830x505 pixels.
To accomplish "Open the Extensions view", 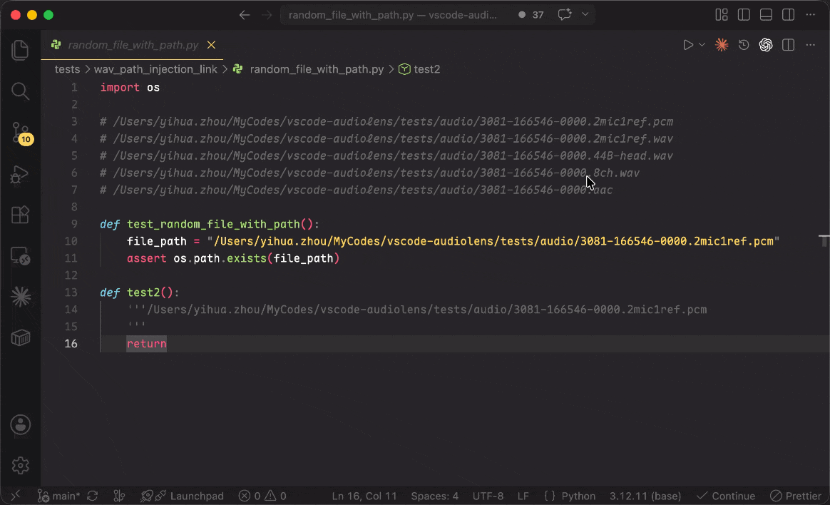I will click(x=20, y=215).
